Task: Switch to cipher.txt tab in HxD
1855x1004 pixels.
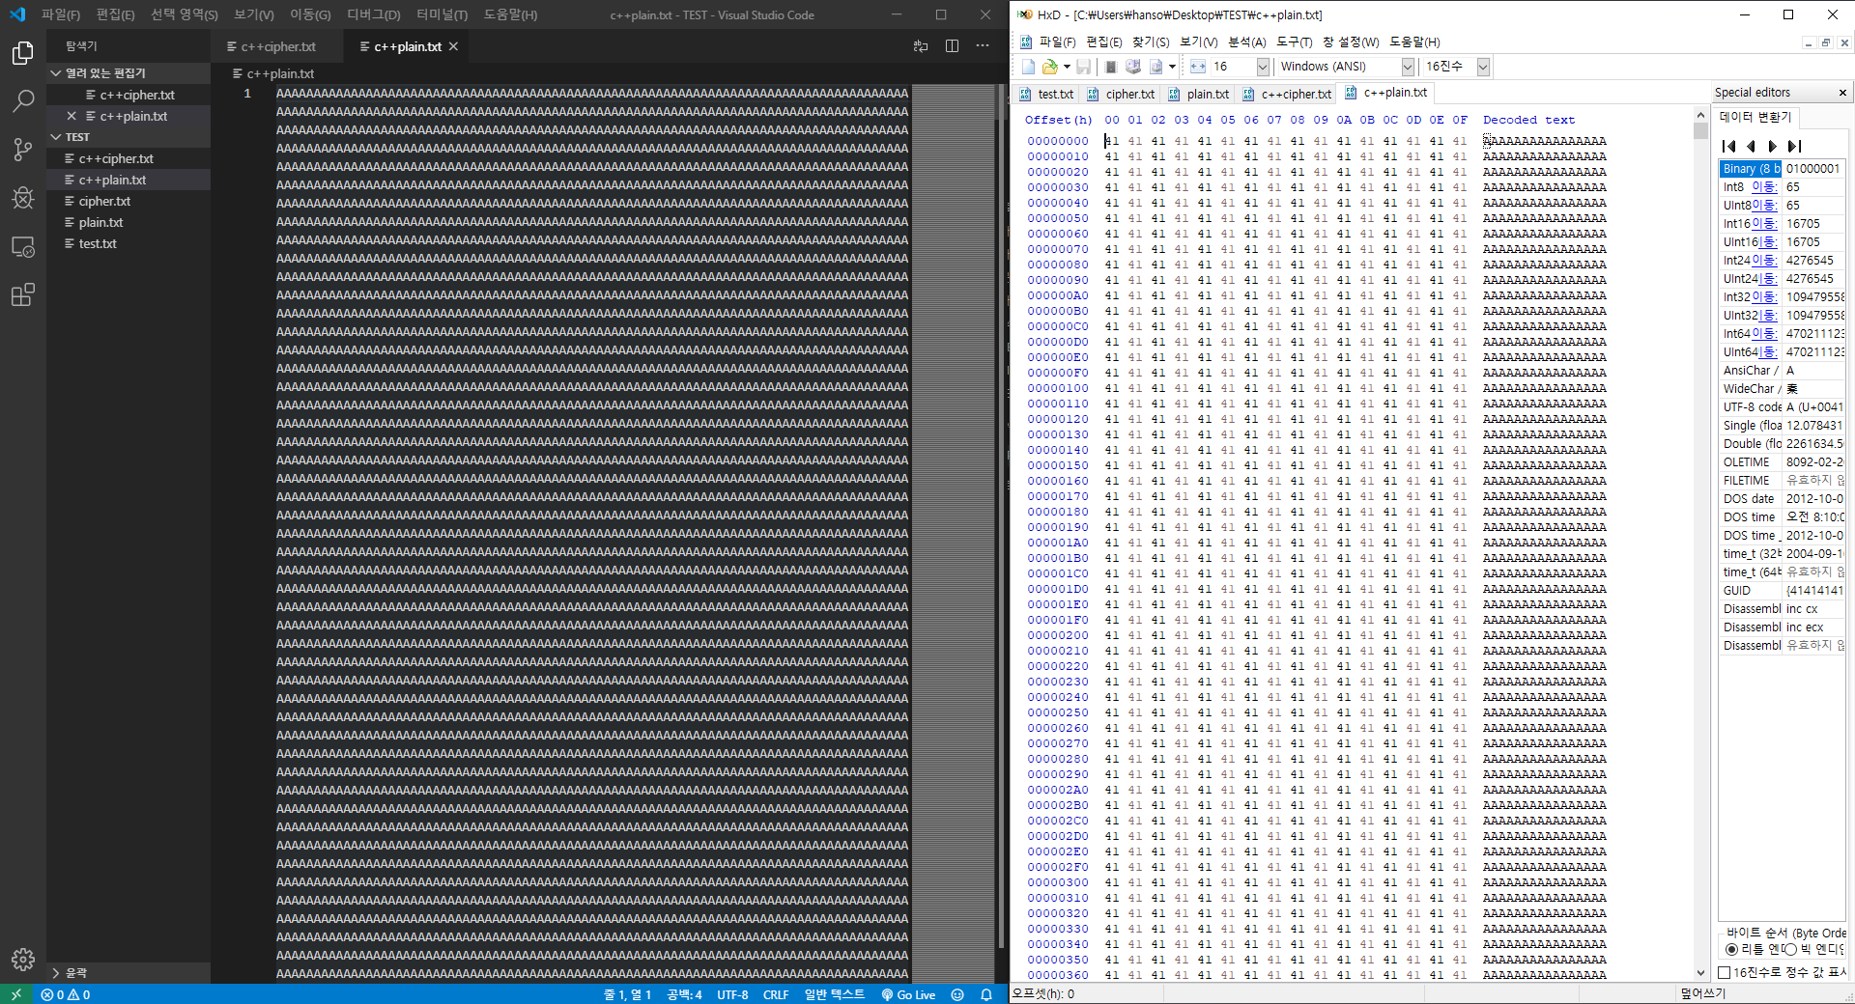Action: 1120,94
